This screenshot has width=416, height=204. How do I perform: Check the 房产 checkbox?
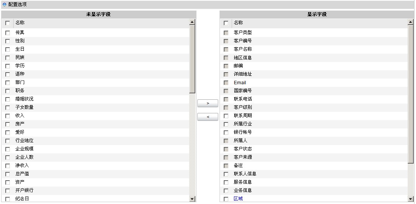8,124
